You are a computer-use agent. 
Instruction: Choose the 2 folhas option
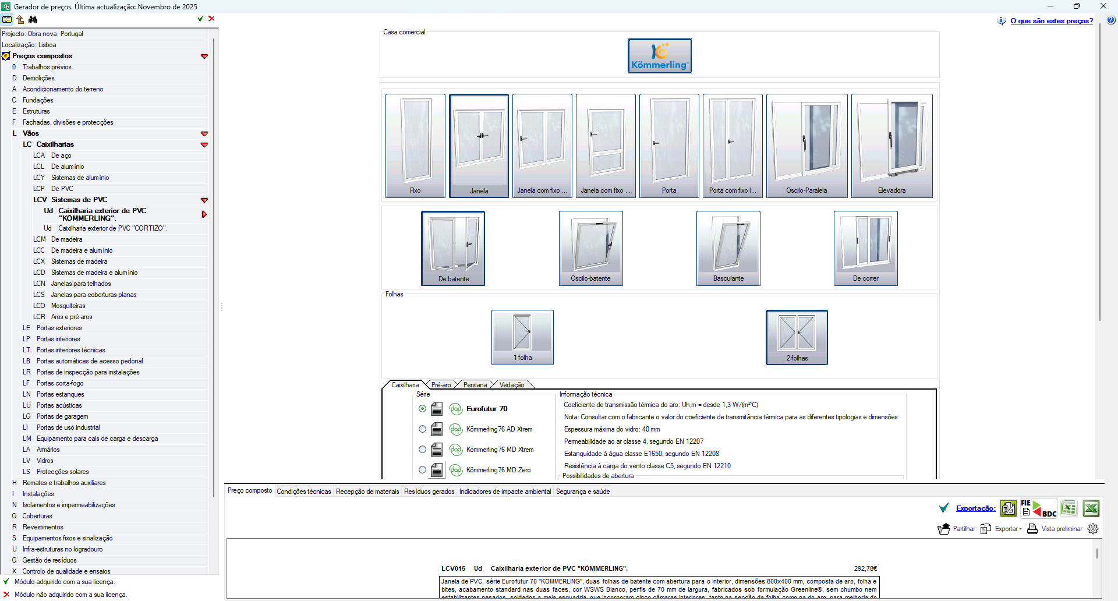[797, 337]
